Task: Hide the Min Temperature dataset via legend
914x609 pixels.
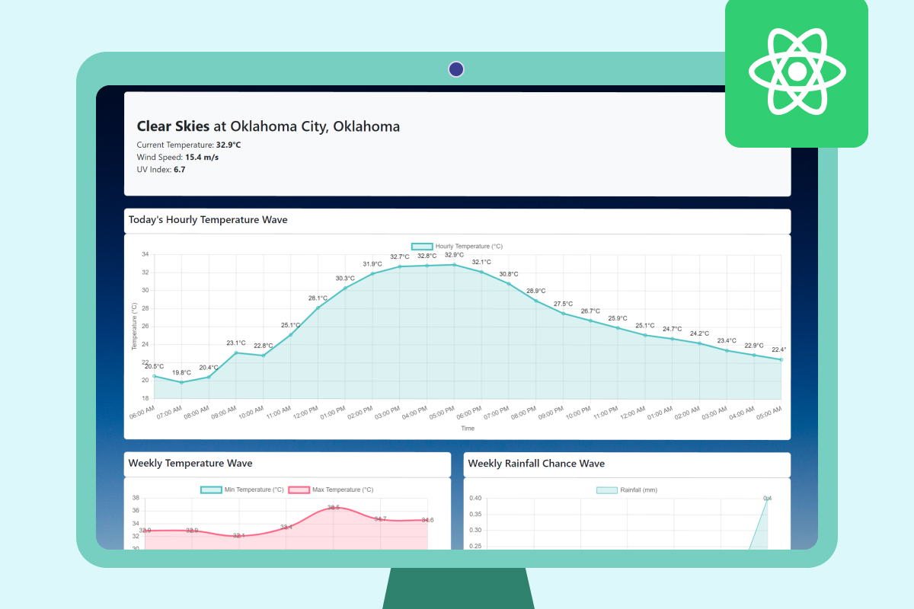Action: (242, 489)
